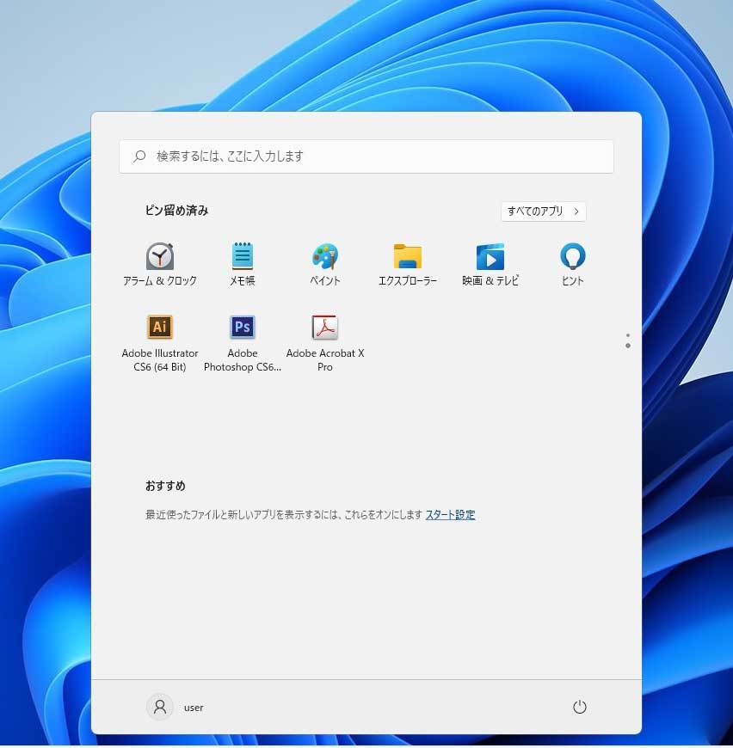Viewport: 733px width, 748px height.
Task: Click the おすすめ heading
Action: (165, 486)
